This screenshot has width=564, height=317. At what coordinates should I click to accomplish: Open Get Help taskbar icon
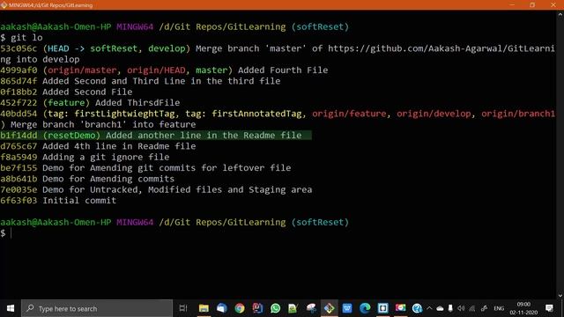[x=417, y=308]
